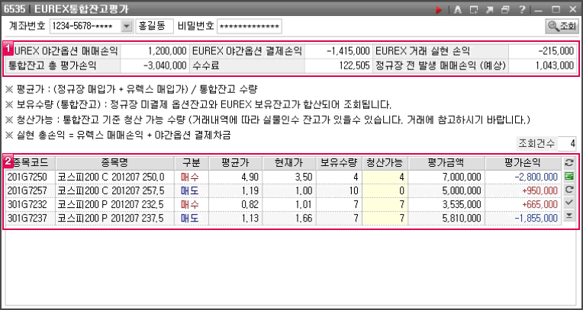This screenshot has width=583, height=310.
Task: Click the checkmark icon beside the grid
Action: pos(569,203)
